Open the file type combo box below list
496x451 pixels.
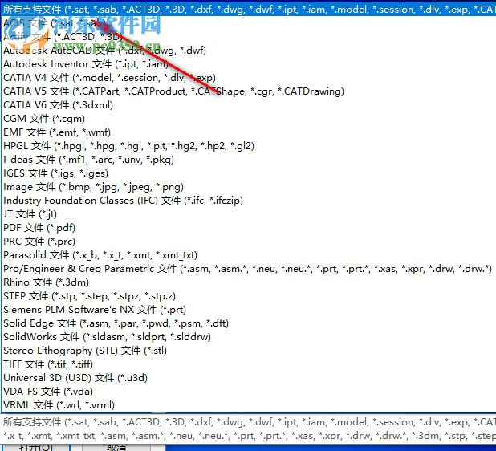(x=249, y=429)
